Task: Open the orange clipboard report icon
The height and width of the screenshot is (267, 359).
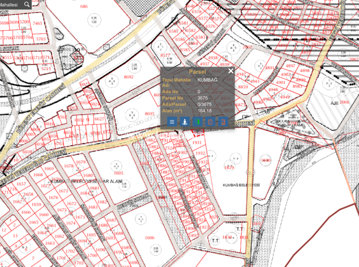Action: pyautogui.click(x=211, y=122)
